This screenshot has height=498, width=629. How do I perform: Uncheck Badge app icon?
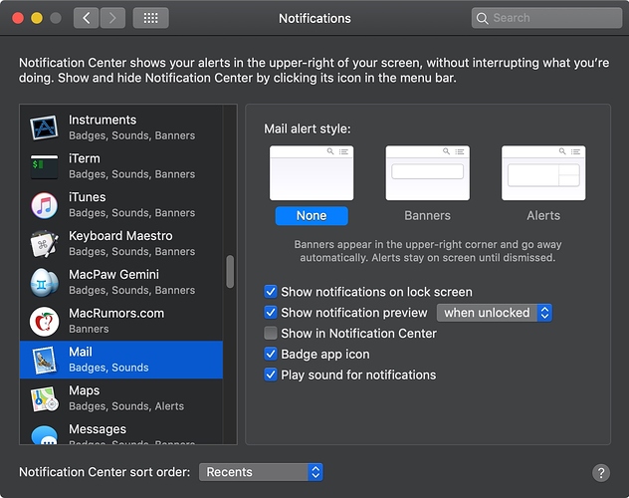[271, 354]
